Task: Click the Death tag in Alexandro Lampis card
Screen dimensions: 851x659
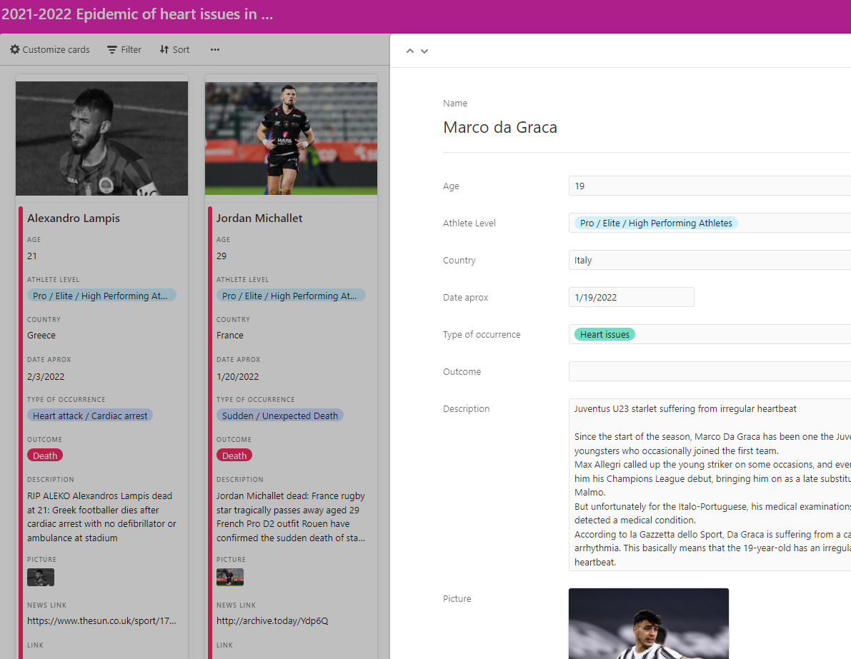Action: (x=45, y=456)
